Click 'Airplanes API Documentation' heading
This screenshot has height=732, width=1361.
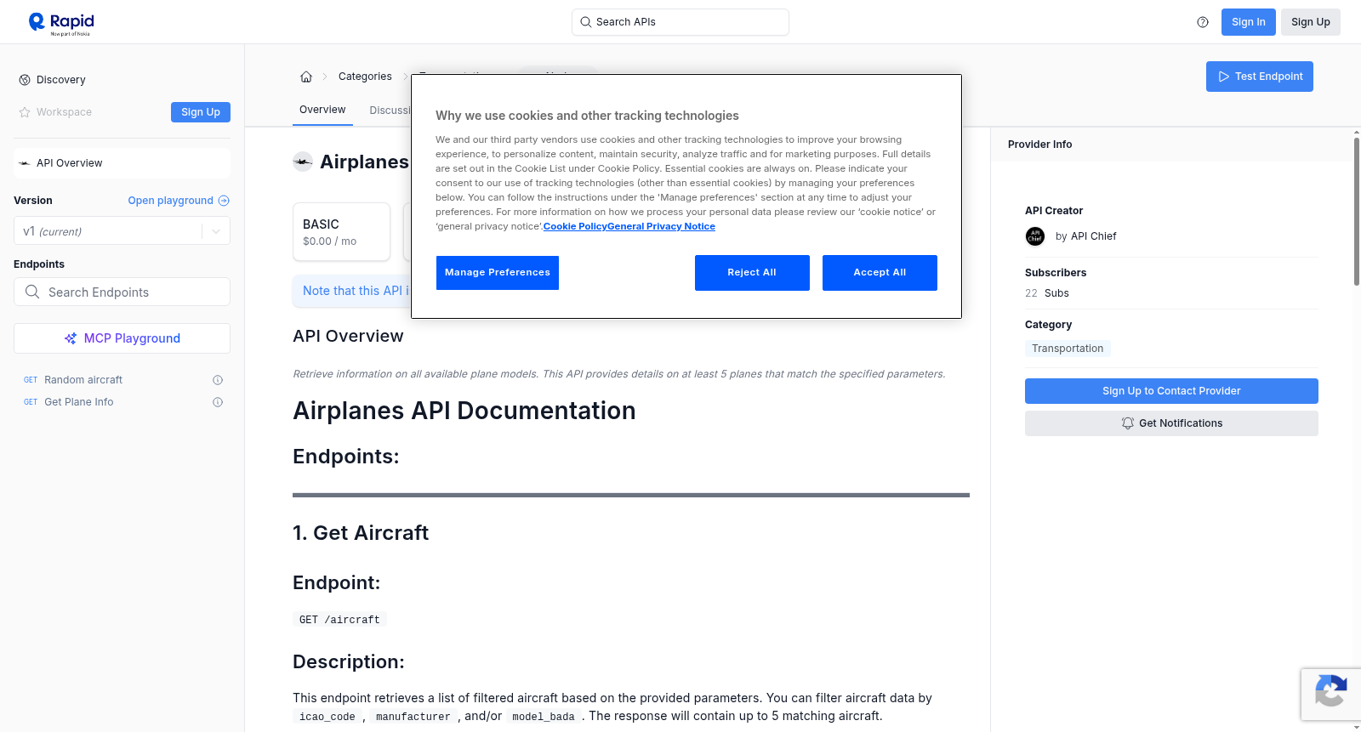(x=464, y=411)
